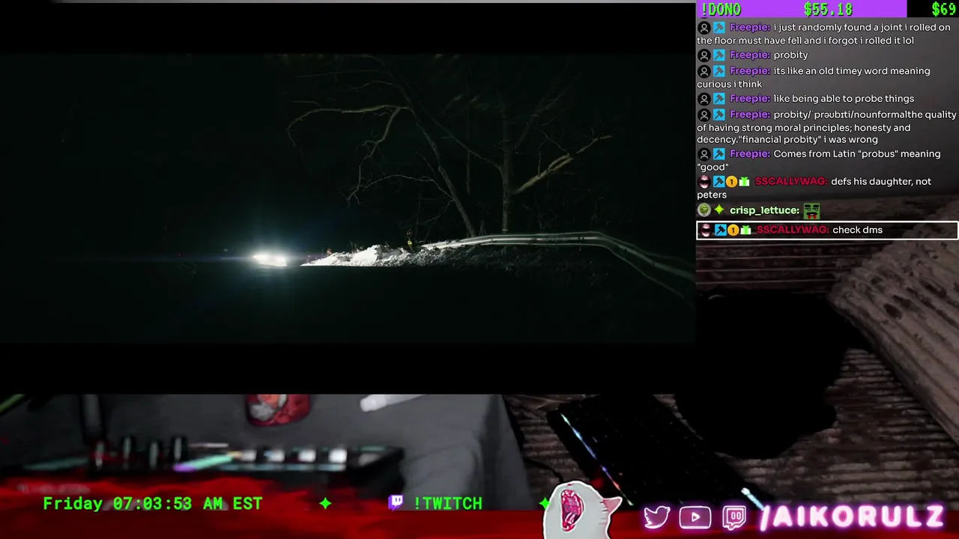
Task: Click the $69 donation goal value
Action: tap(943, 9)
